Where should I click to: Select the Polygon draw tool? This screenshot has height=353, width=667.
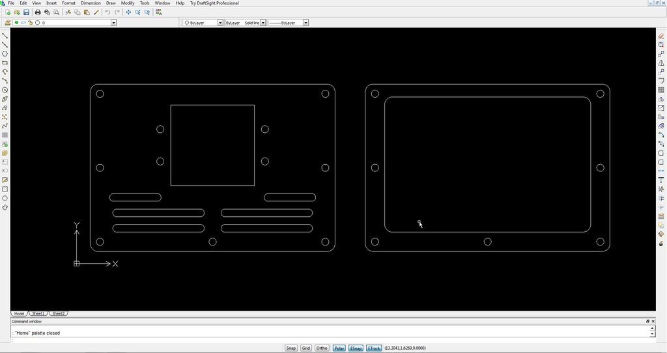tap(5, 53)
